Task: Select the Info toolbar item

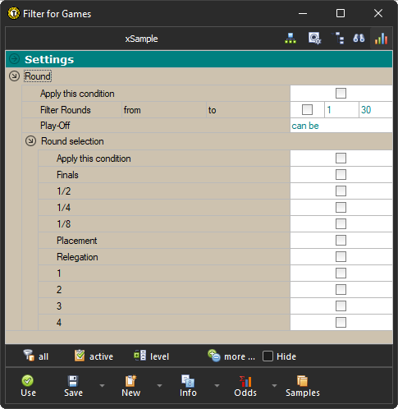Action: point(188,386)
